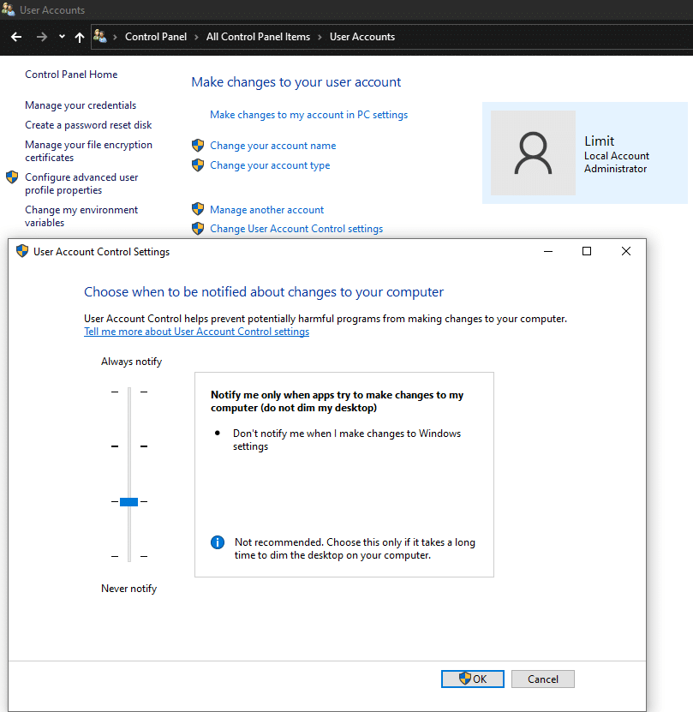693x712 pixels.
Task: Maximize the User Account Control Settings dialog
Action: point(587,251)
